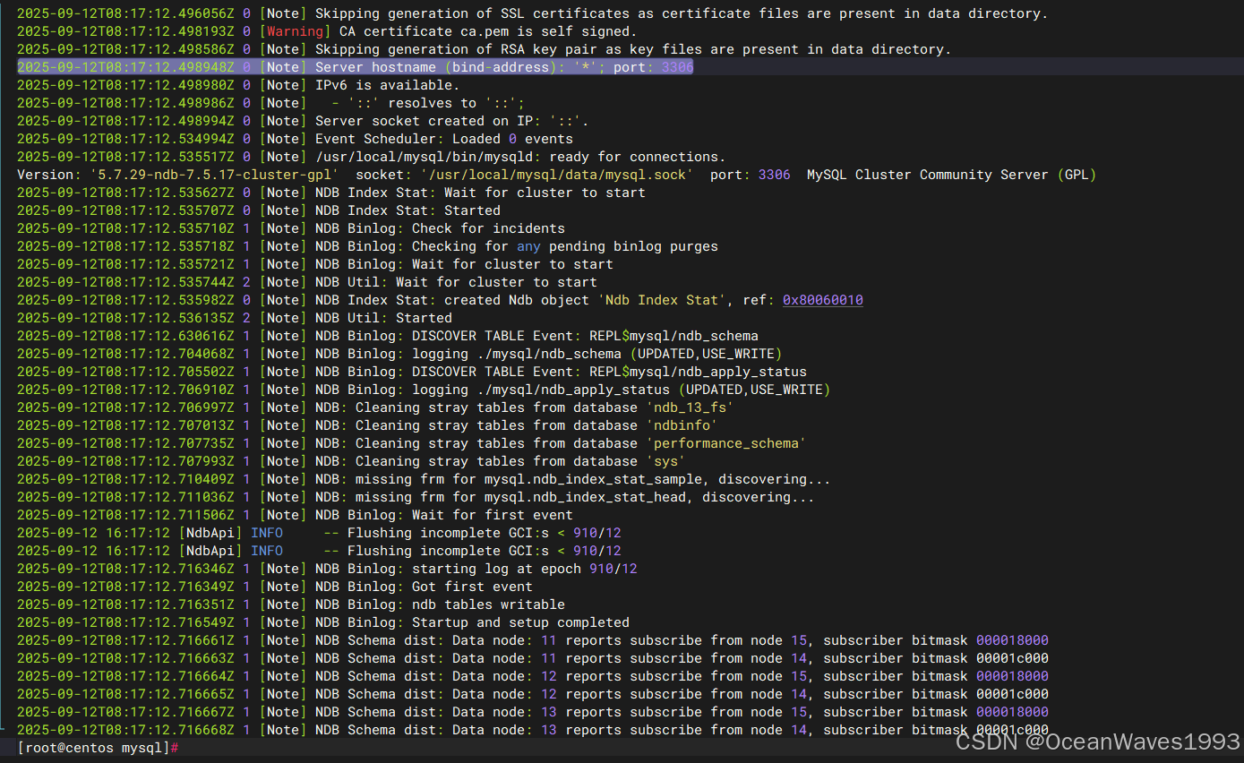This screenshot has height=763, width=1244.
Task: Click 'IPv6 is available.' text
Action: (387, 85)
